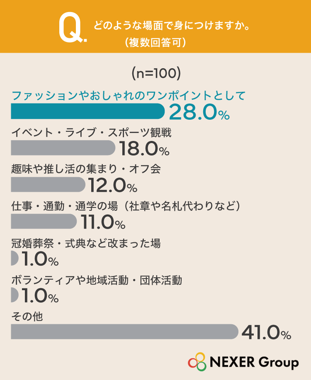Image resolution: width=311 pixels, height=380 pixels.
Task: Click the NEXER Group text logo
Action: (254, 363)
